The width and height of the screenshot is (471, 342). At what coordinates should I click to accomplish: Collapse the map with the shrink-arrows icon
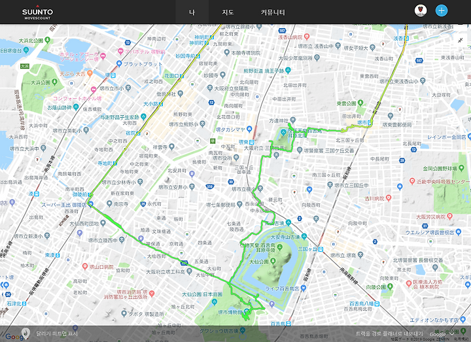461,40
